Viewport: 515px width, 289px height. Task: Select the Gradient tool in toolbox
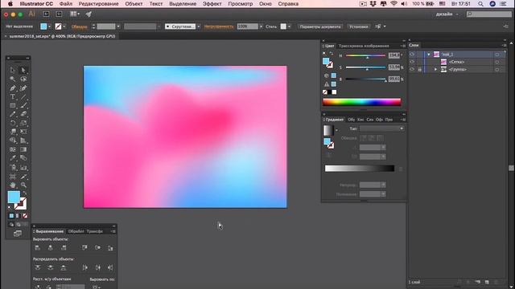(23, 149)
